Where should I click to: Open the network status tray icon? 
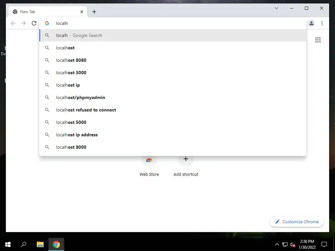(285, 244)
